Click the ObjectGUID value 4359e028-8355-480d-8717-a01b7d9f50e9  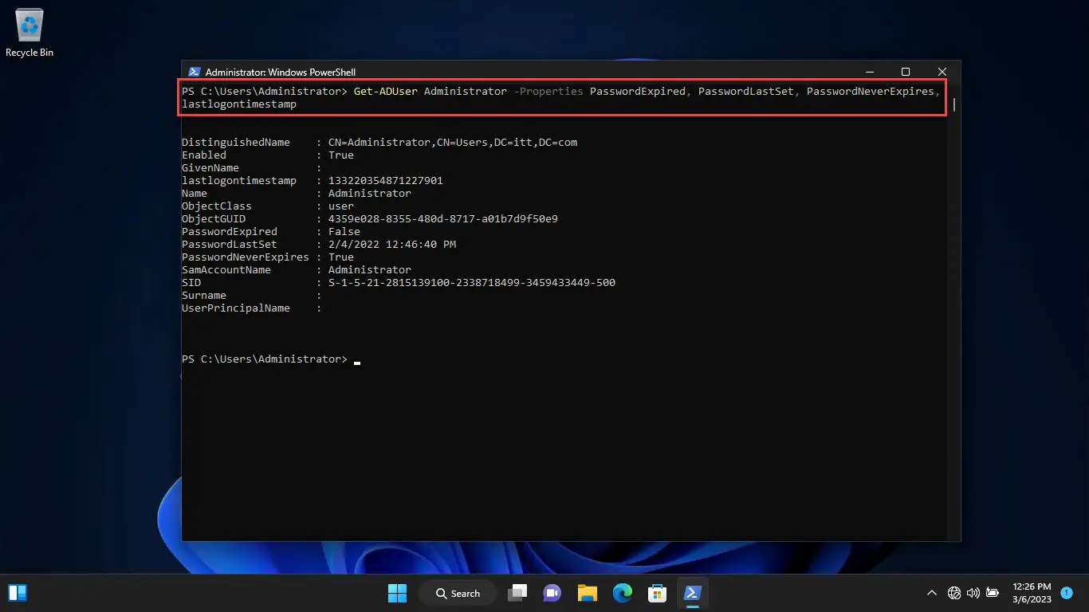click(443, 219)
